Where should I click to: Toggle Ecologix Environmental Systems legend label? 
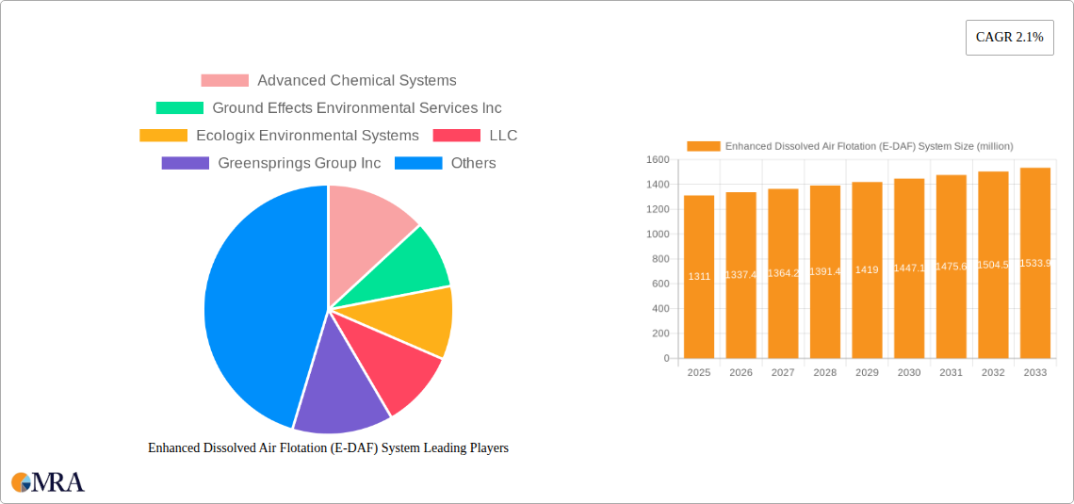(307, 136)
